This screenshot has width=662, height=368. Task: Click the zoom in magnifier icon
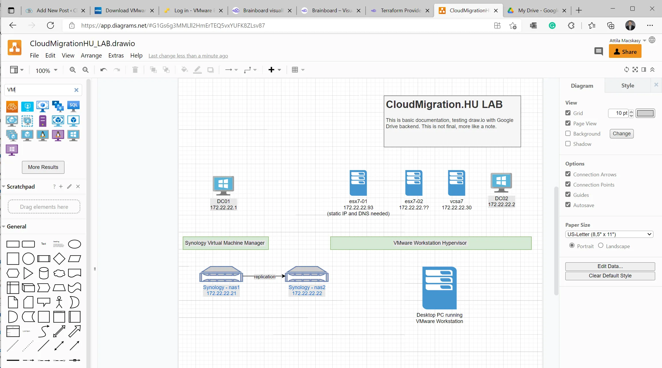(x=73, y=70)
